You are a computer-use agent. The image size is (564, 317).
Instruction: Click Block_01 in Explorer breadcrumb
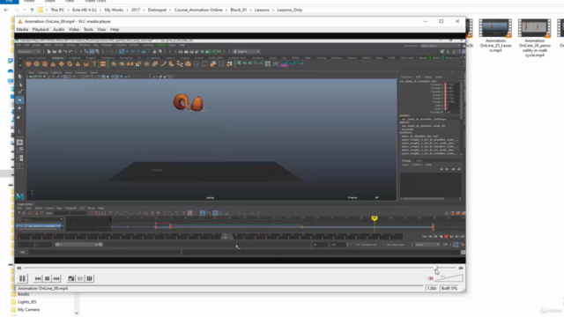coord(239,10)
